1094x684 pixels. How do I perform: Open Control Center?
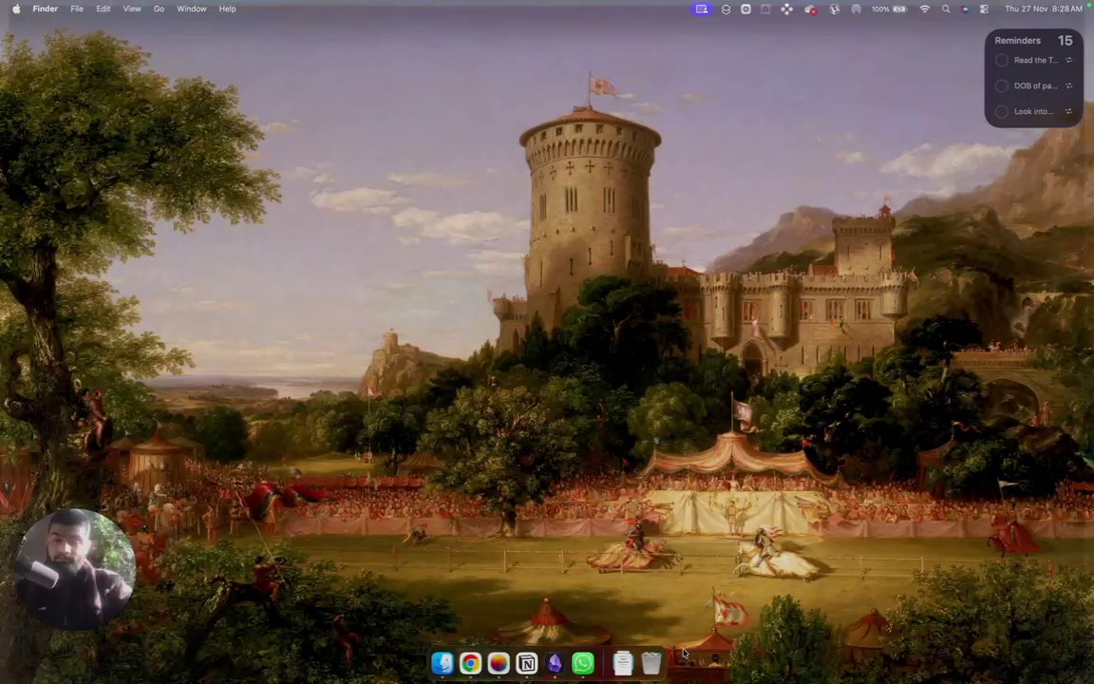pyautogui.click(x=984, y=9)
